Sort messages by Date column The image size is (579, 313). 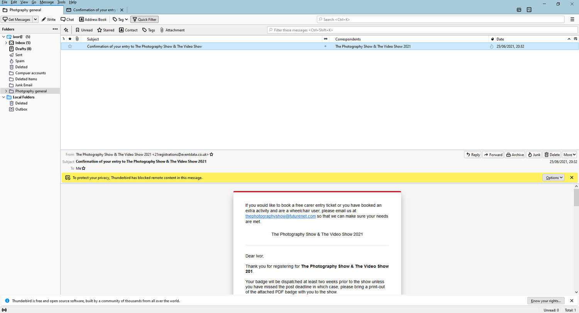[x=530, y=39]
